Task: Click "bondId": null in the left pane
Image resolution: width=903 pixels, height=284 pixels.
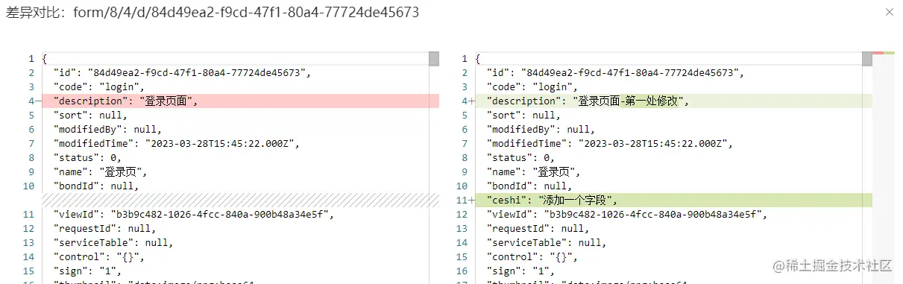Action: tap(96, 186)
